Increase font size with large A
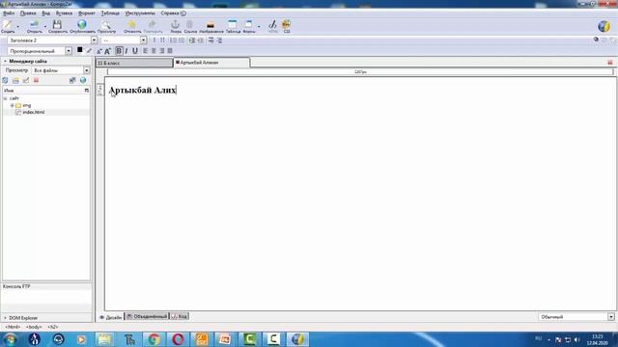The height and width of the screenshot is (347, 618). pyautogui.click(x=107, y=51)
